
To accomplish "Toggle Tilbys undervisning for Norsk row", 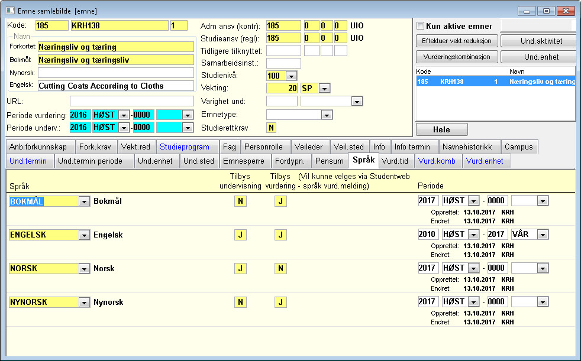I will pyautogui.click(x=240, y=268).
